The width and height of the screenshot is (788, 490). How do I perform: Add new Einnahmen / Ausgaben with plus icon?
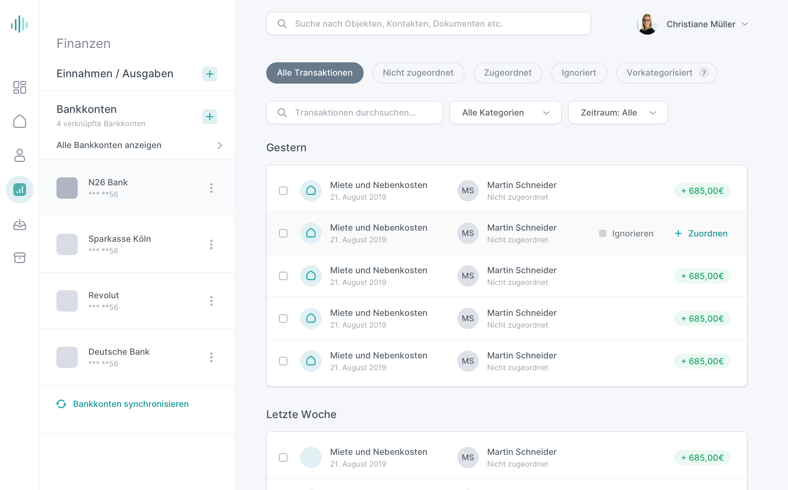coord(210,74)
